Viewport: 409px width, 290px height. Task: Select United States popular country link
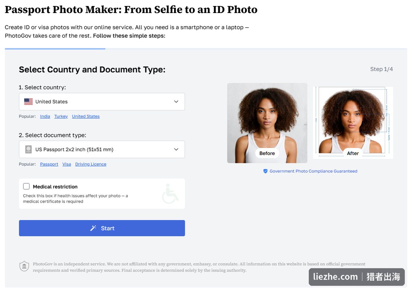point(86,116)
